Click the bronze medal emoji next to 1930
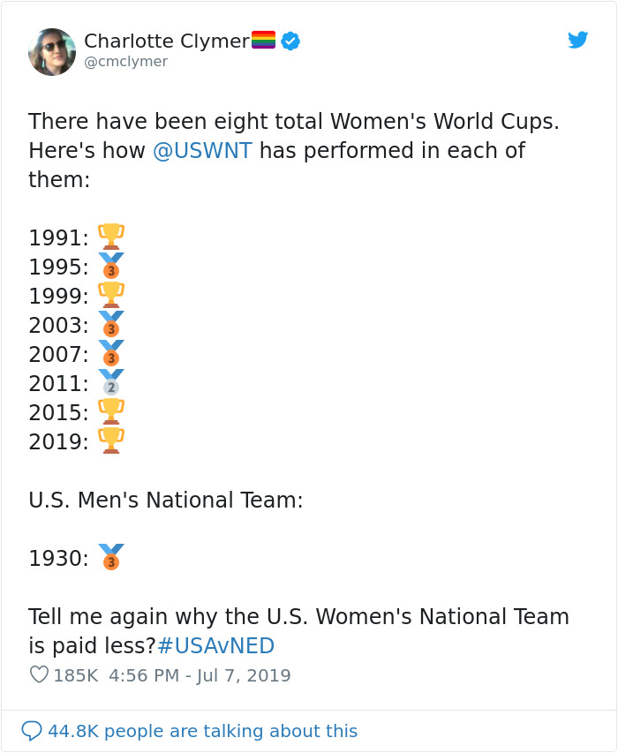This screenshot has width=618, height=753. pyautogui.click(x=110, y=556)
